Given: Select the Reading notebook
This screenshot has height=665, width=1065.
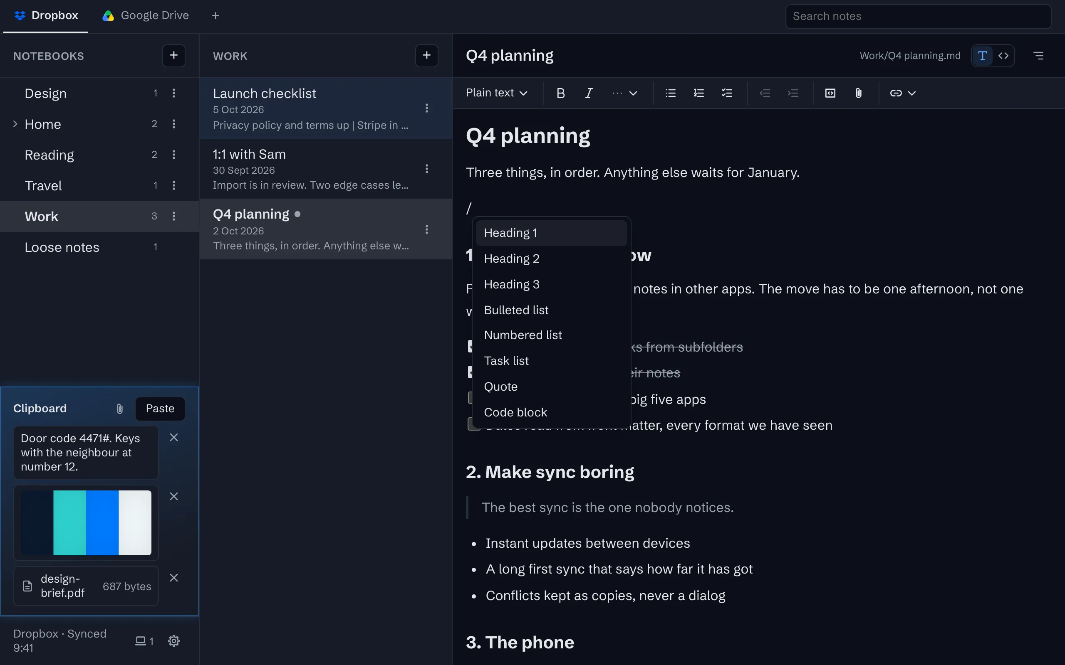Looking at the screenshot, I should point(99,155).
